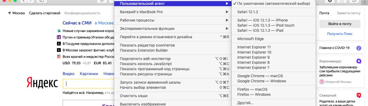The width and height of the screenshot is (368, 106).
Task: Choose Запуск записи временной шкалы
Action: tap(173, 83)
